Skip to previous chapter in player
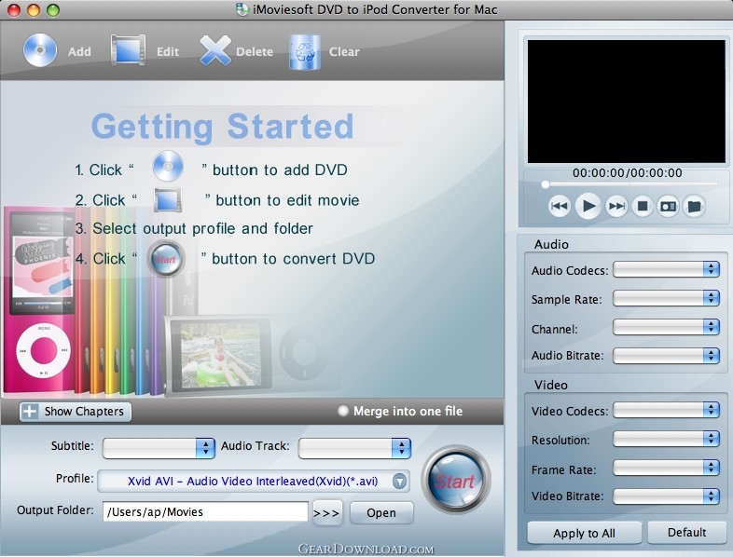 coord(560,206)
